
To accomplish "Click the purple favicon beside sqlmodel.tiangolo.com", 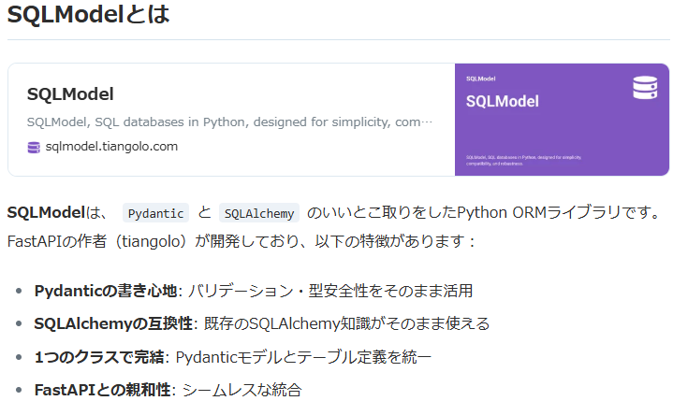I will tap(34, 148).
